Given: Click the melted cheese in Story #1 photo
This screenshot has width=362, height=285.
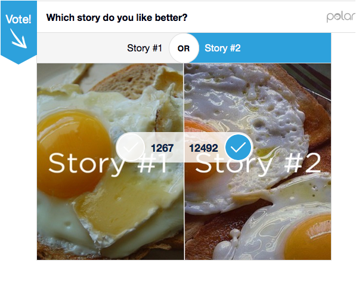Looking at the screenshot, I should coord(119,209).
